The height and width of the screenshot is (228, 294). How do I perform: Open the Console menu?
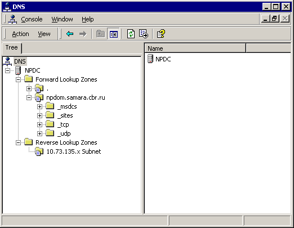pyautogui.click(x=32, y=19)
